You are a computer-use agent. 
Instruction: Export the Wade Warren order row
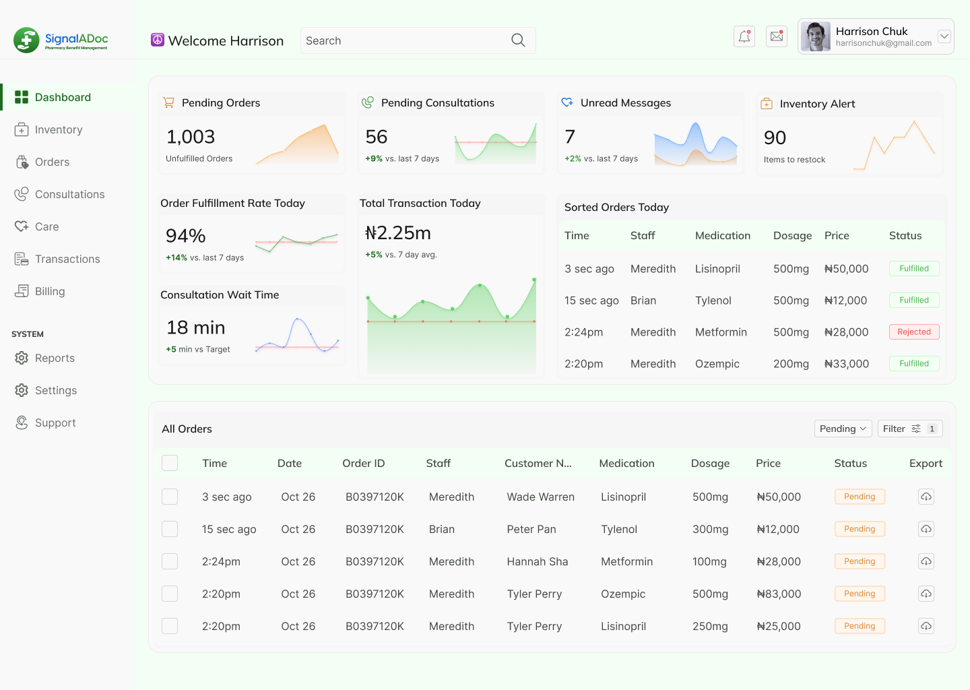926,497
